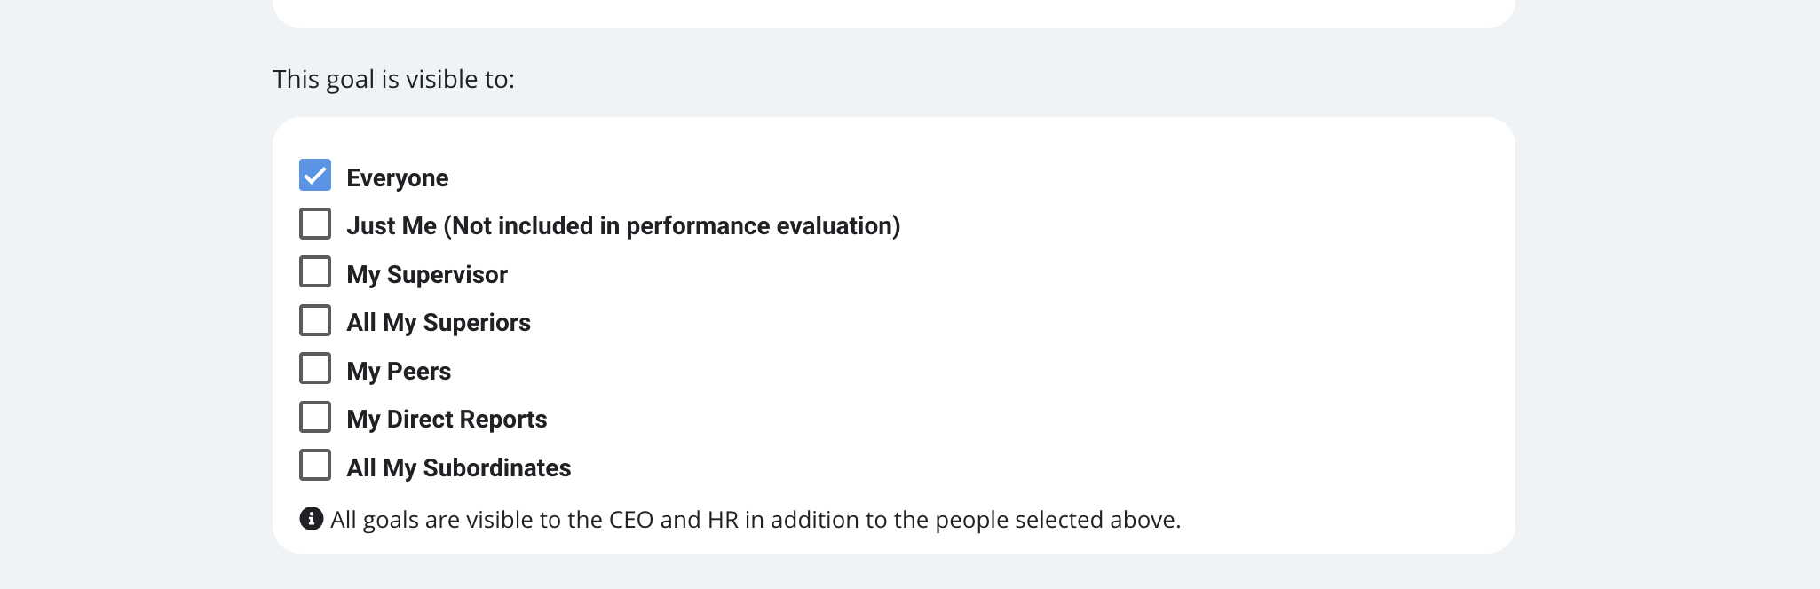Click the My Direct Reports label
The image size is (1820, 589).
tap(447, 420)
